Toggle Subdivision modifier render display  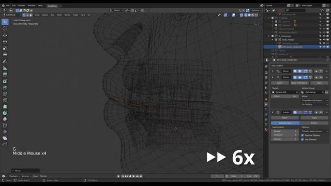pos(295,113)
